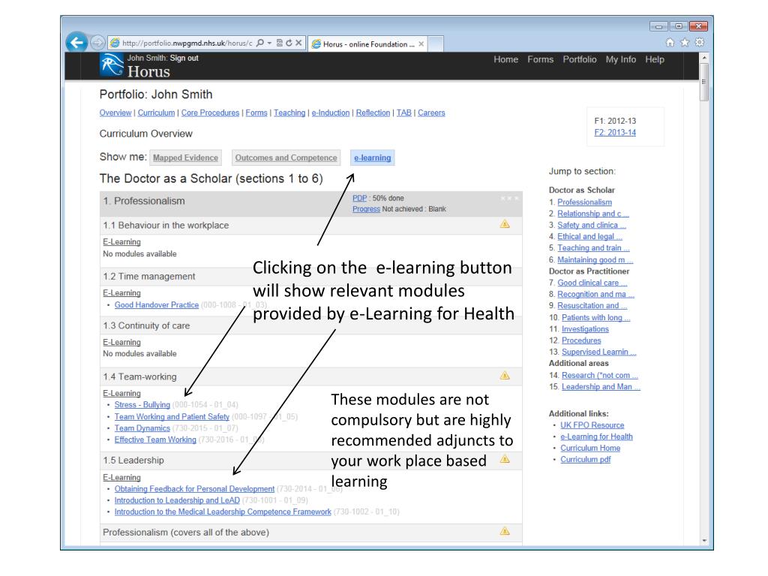Open Team Working and Patient Safety module

(172, 416)
